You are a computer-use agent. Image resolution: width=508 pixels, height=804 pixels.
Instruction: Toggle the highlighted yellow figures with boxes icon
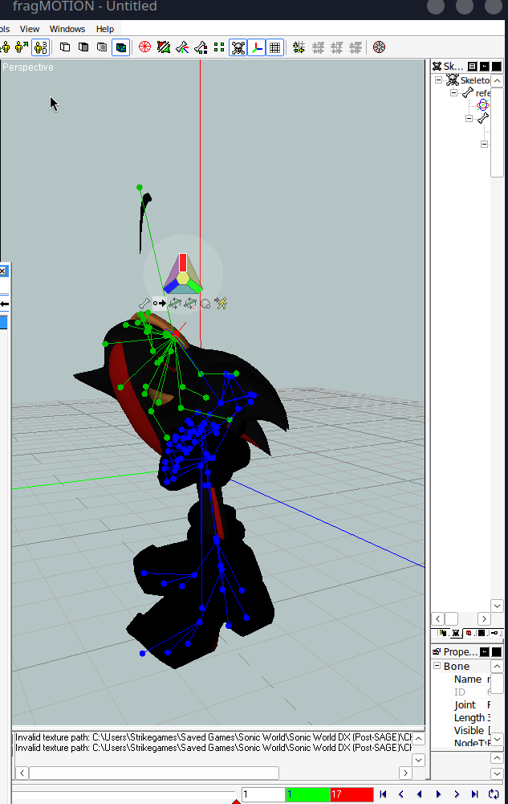[40, 47]
